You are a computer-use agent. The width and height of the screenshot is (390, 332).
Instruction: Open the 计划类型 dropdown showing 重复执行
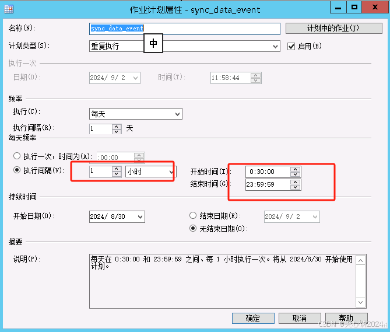[x=185, y=46]
